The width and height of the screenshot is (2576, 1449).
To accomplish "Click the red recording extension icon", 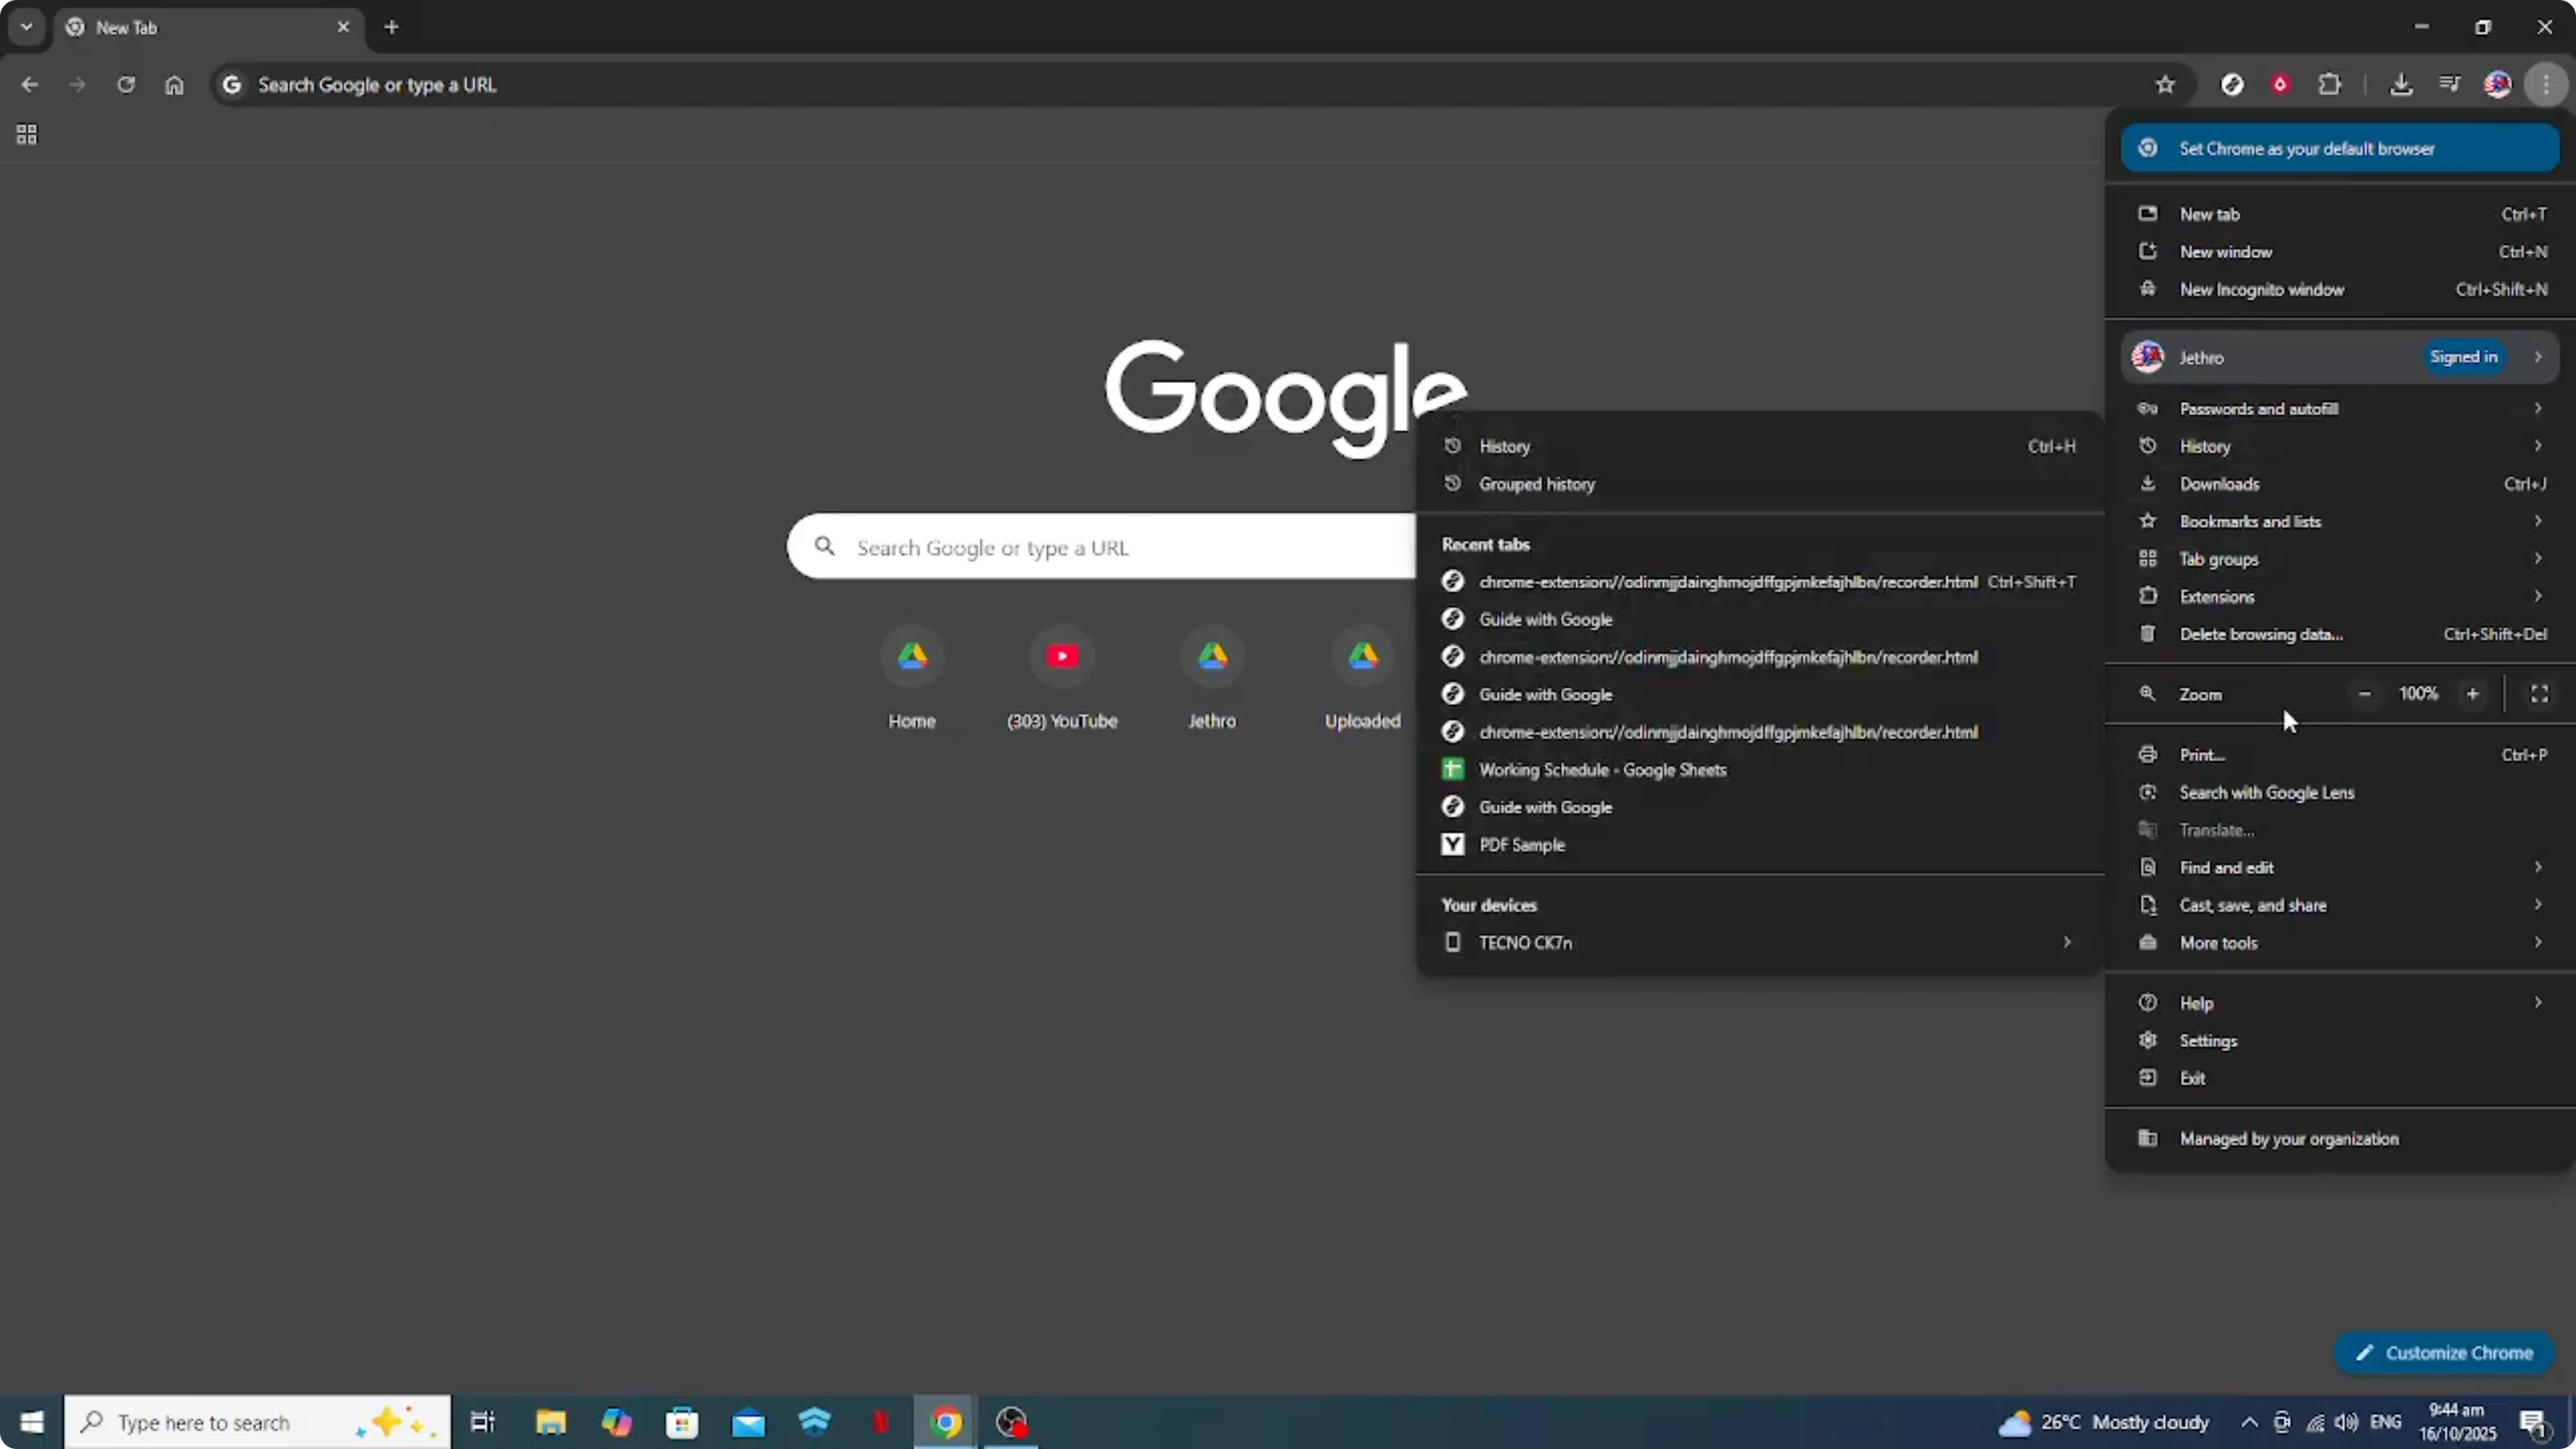I will [2281, 84].
